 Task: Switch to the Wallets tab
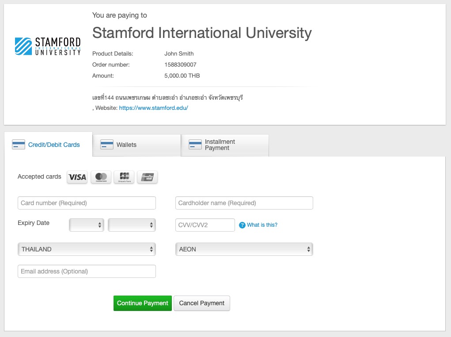136,145
